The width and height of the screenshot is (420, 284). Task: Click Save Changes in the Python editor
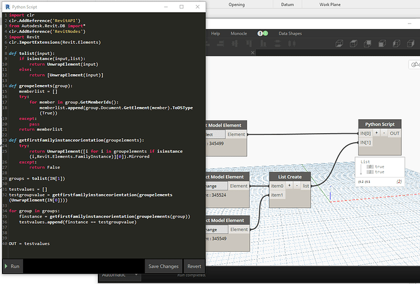tap(163, 266)
